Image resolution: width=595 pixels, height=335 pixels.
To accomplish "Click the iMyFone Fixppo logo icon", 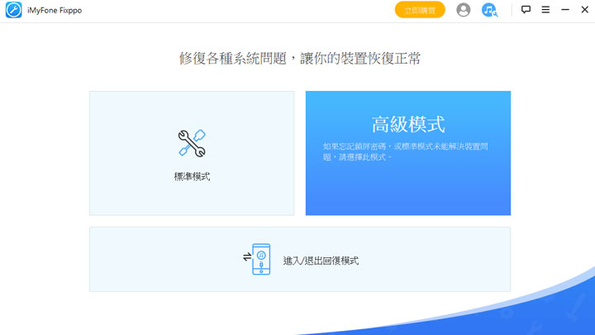I will pos(14,10).
